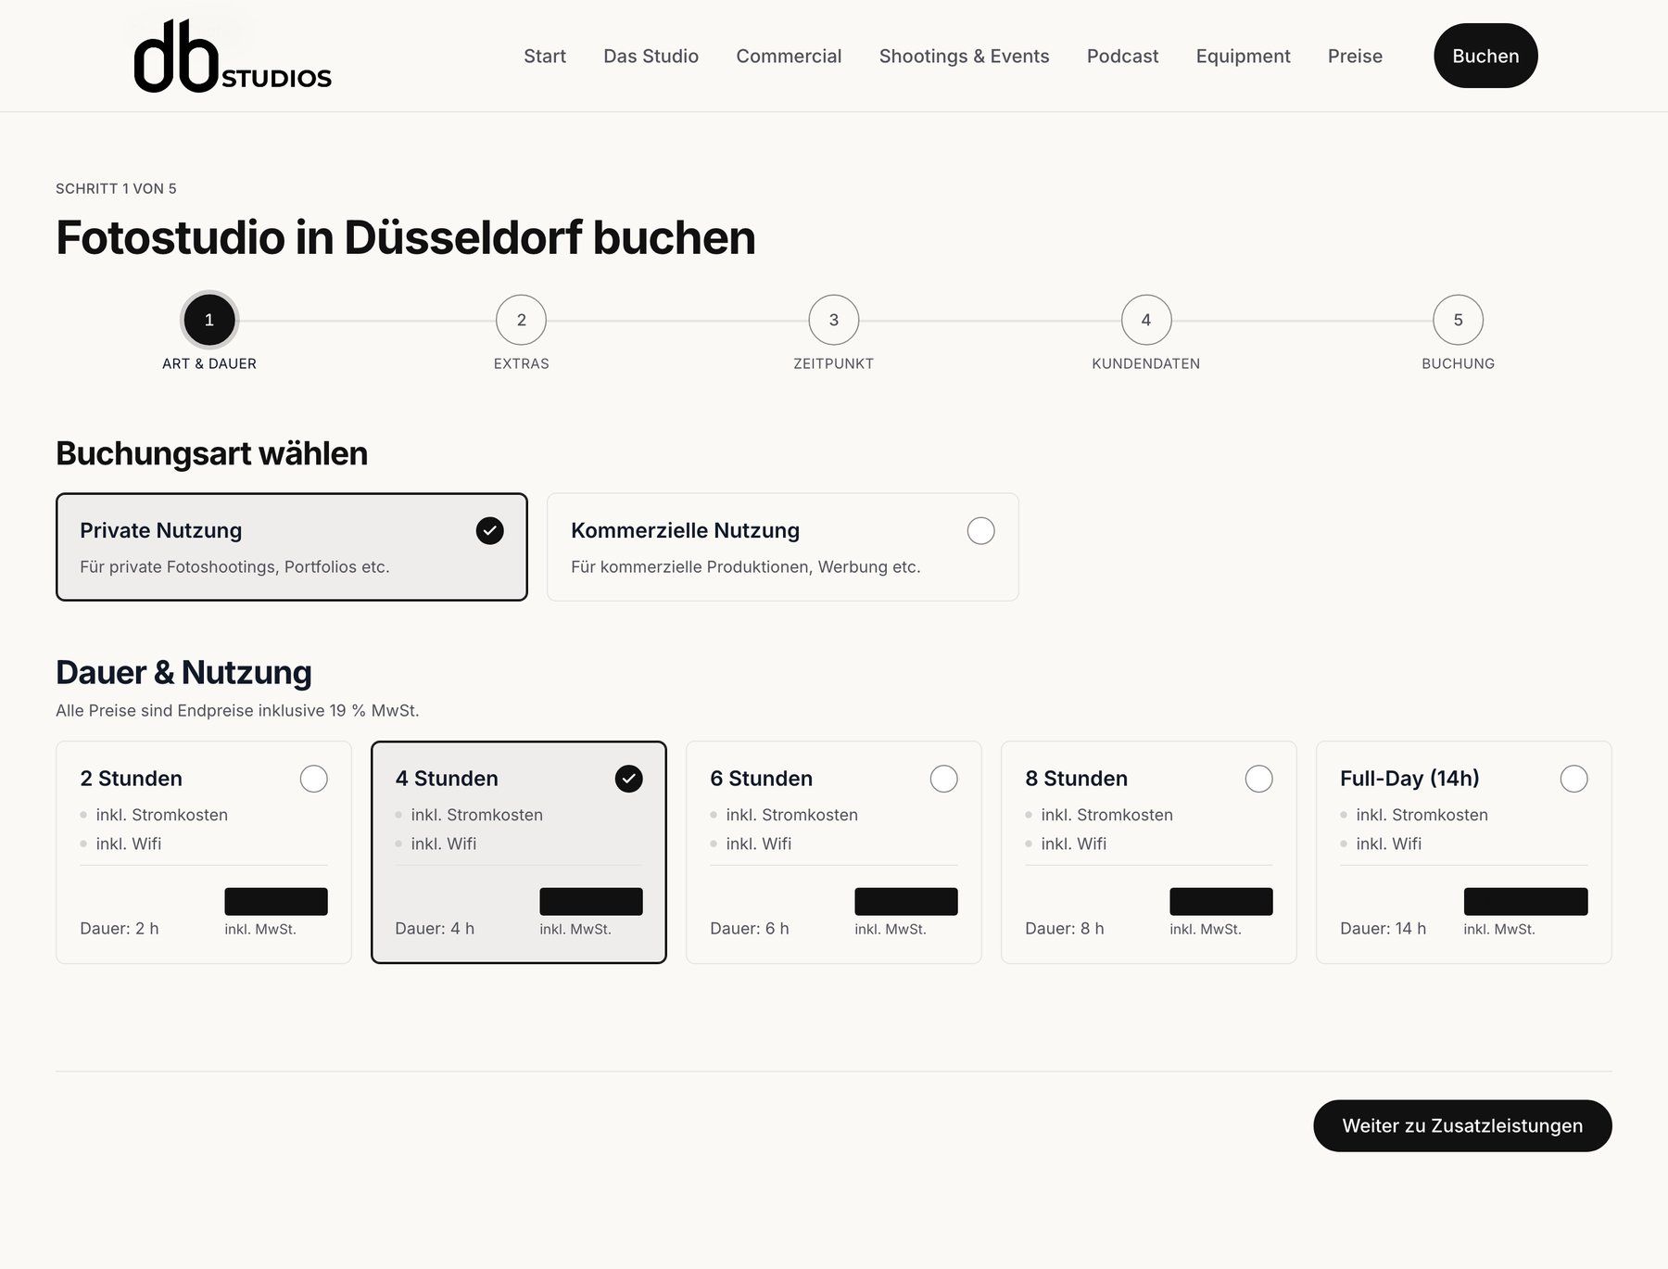Image resolution: width=1668 pixels, height=1269 pixels.
Task: Toggle the 4 Stunden checkmark
Action: click(629, 779)
